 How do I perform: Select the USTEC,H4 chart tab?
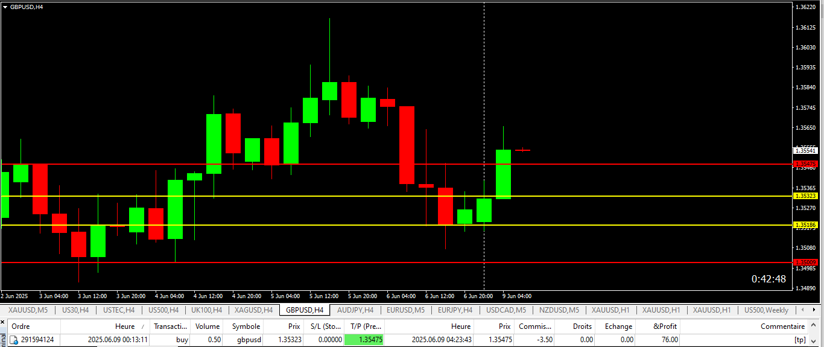coord(119,310)
